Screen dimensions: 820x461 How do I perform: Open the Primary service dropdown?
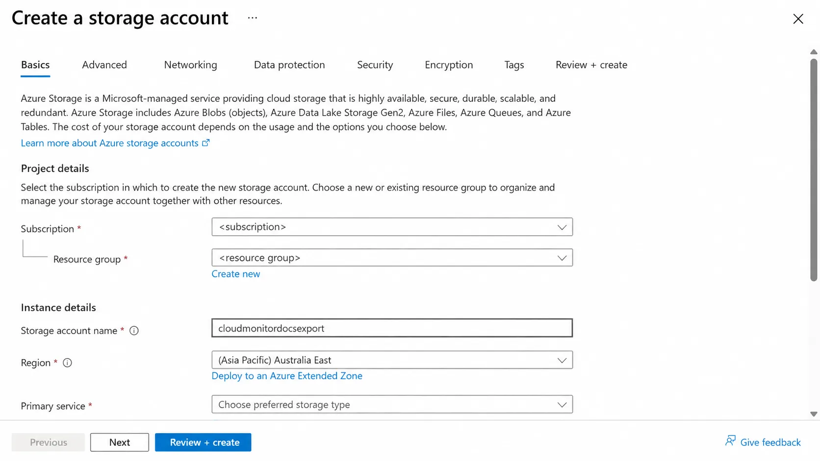392,405
